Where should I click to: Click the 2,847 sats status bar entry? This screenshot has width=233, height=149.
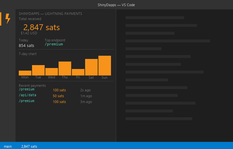29,146
